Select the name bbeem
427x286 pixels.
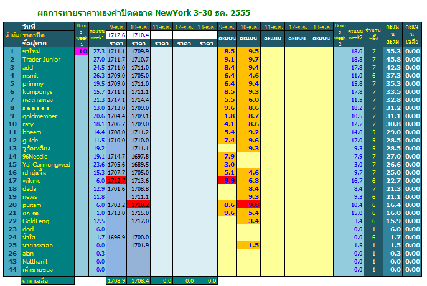pos(32,132)
